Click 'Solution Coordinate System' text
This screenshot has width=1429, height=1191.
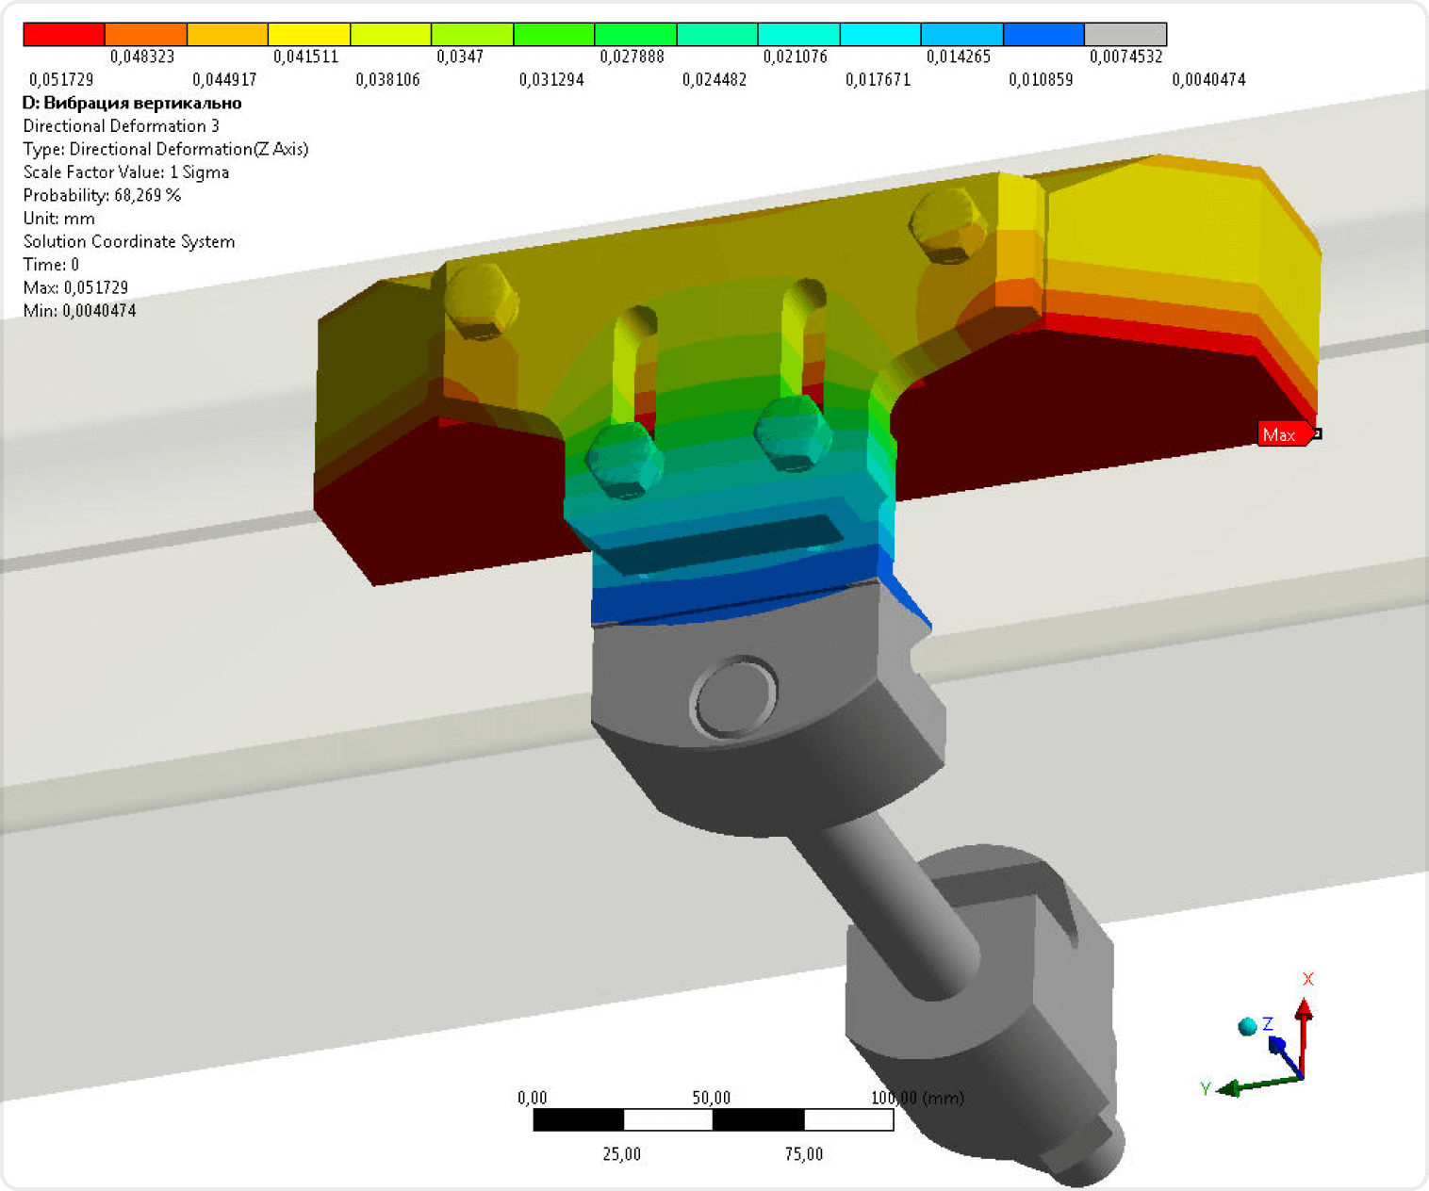(x=128, y=241)
